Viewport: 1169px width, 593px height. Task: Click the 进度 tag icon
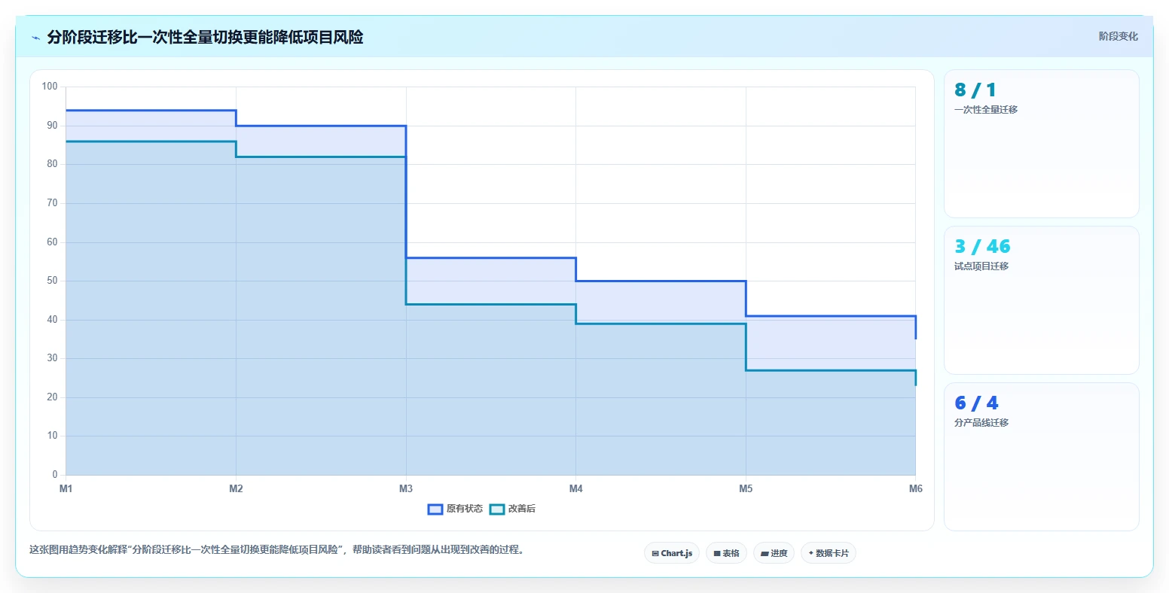pos(765,553)
